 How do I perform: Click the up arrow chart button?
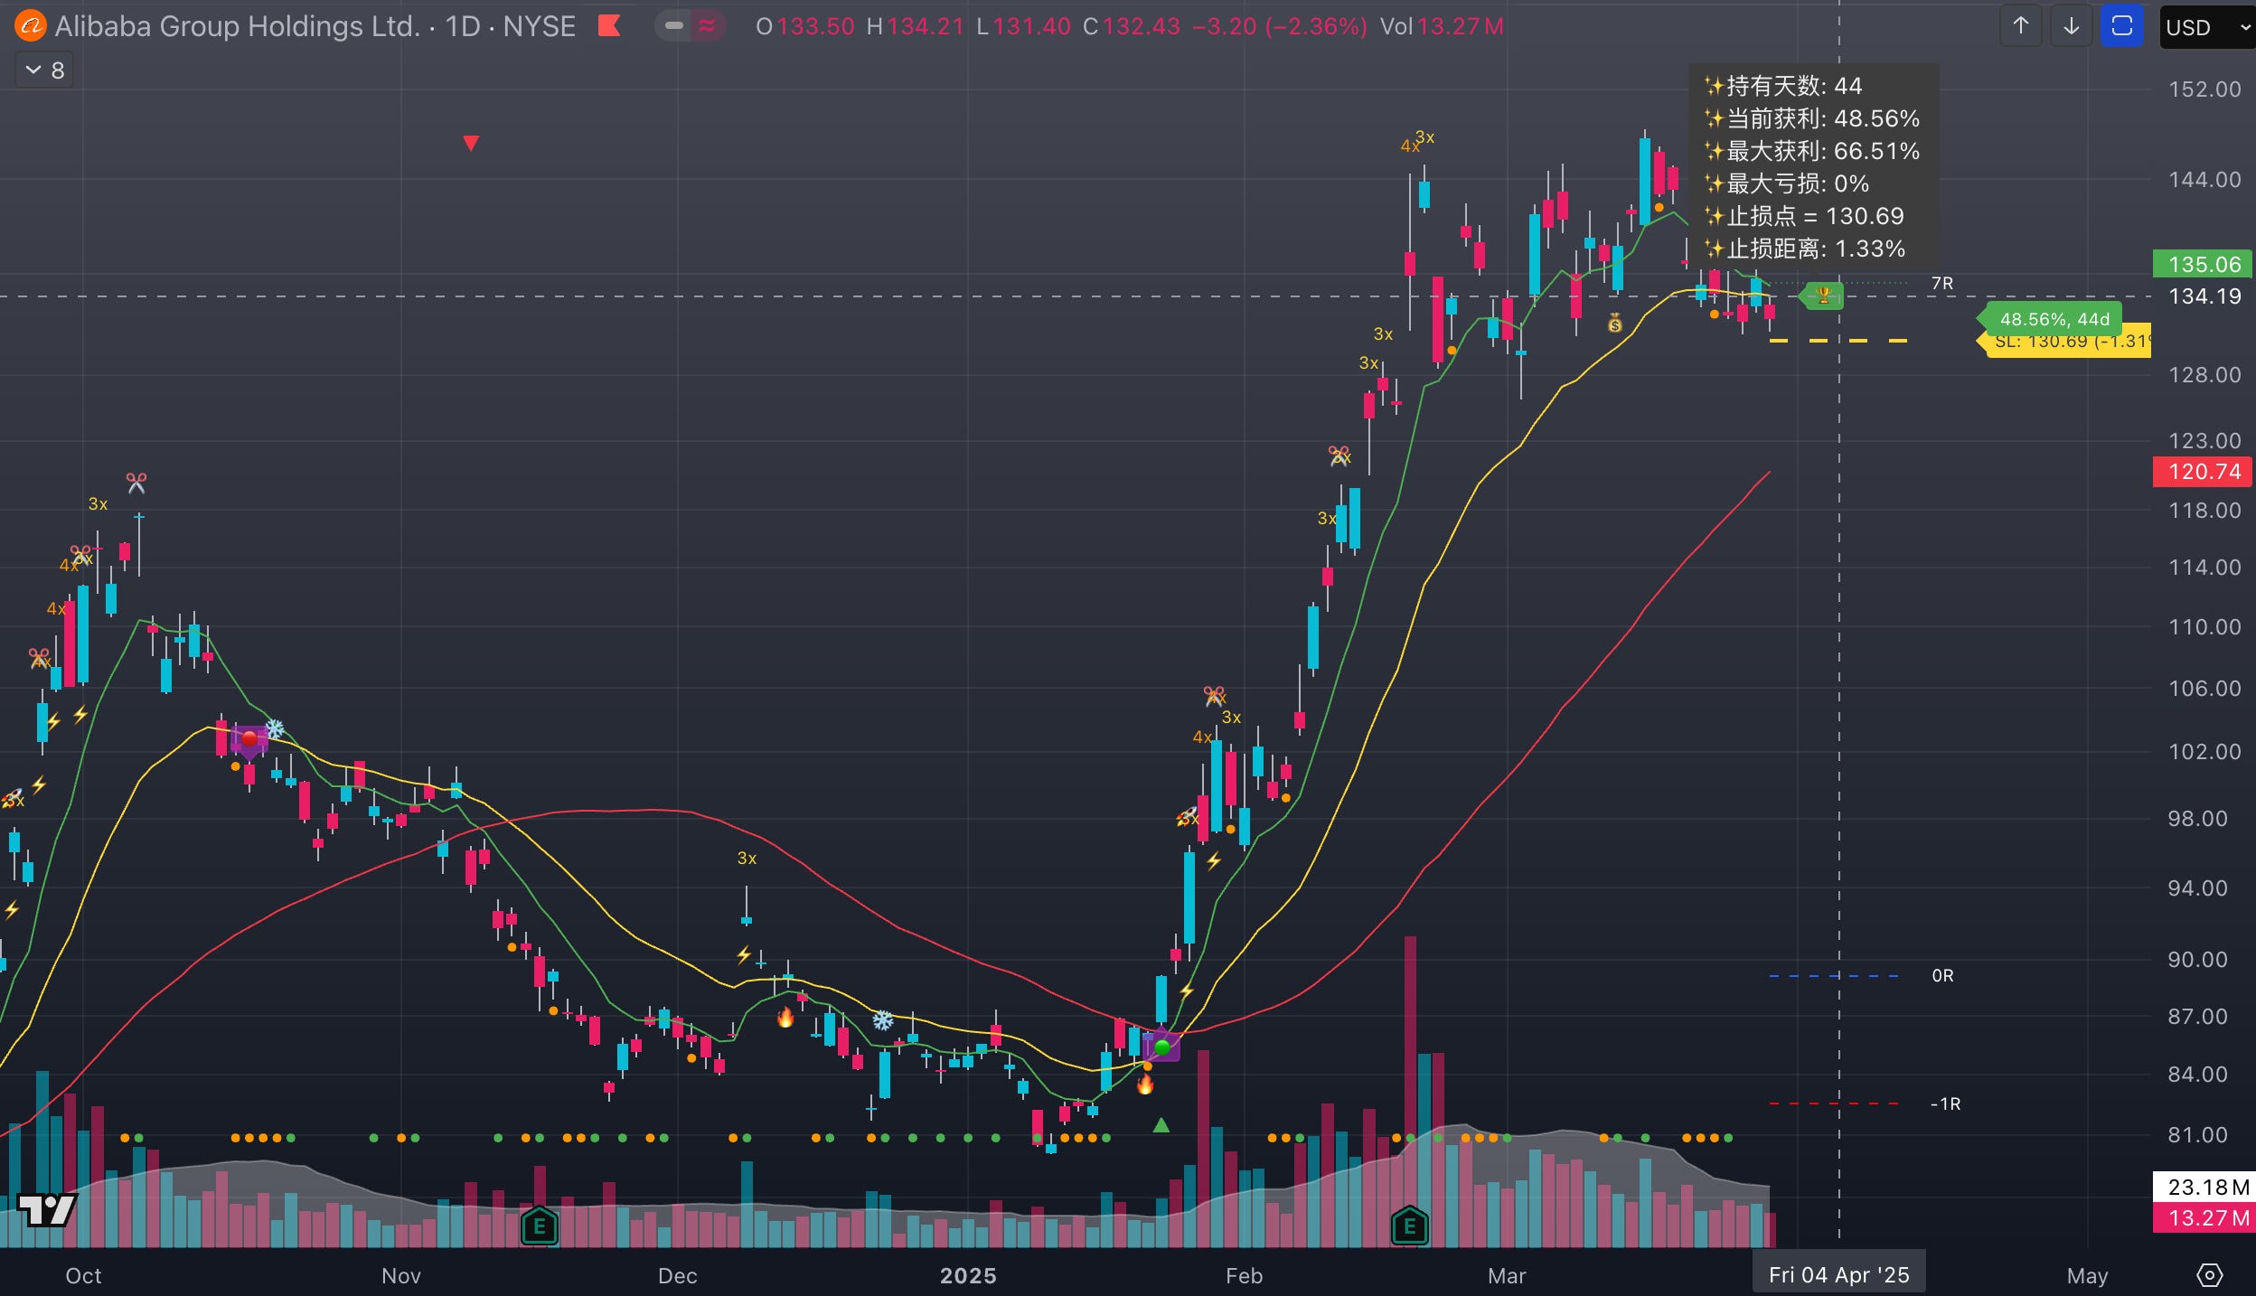click(x=2021, y=26)
